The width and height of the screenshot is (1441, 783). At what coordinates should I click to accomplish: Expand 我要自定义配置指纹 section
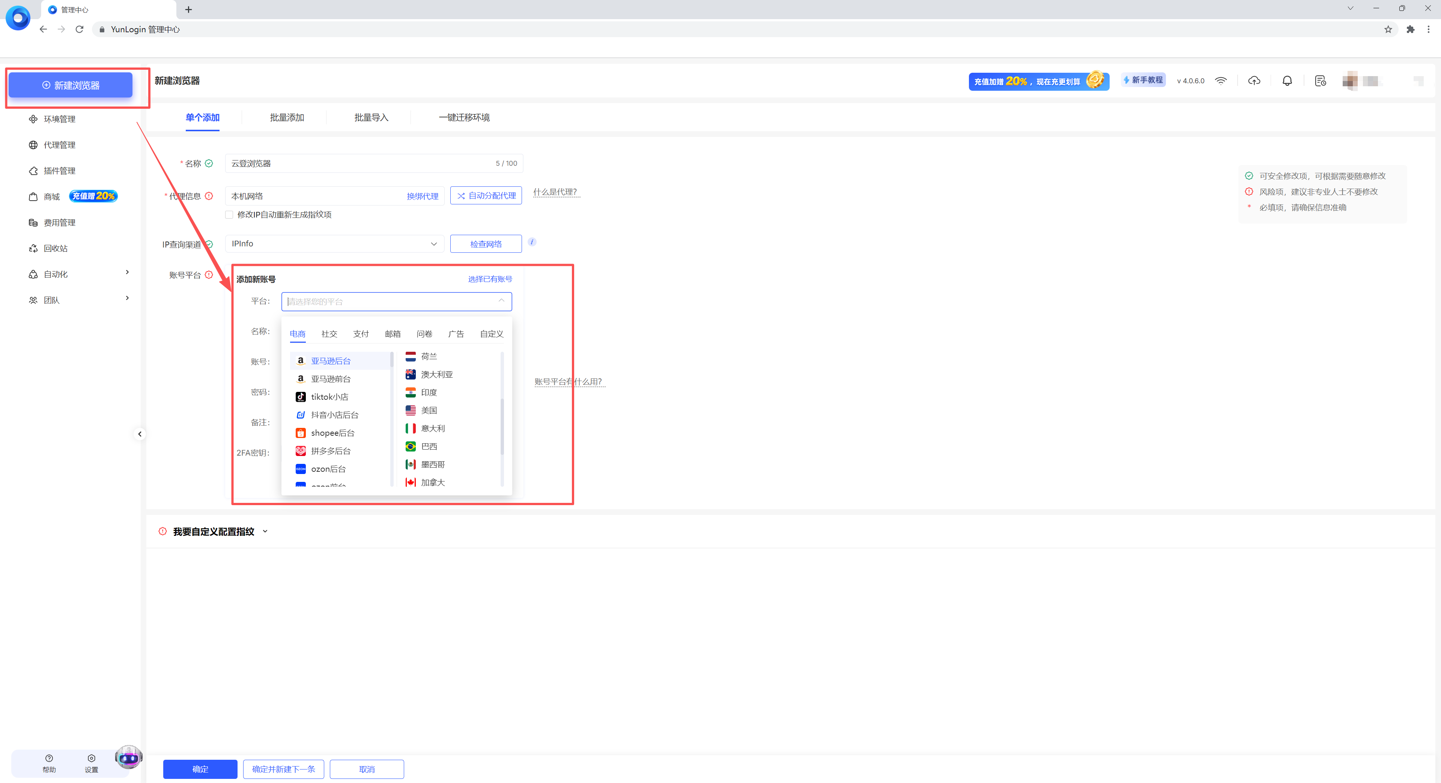pyautogui.click(x=213, y=531)
